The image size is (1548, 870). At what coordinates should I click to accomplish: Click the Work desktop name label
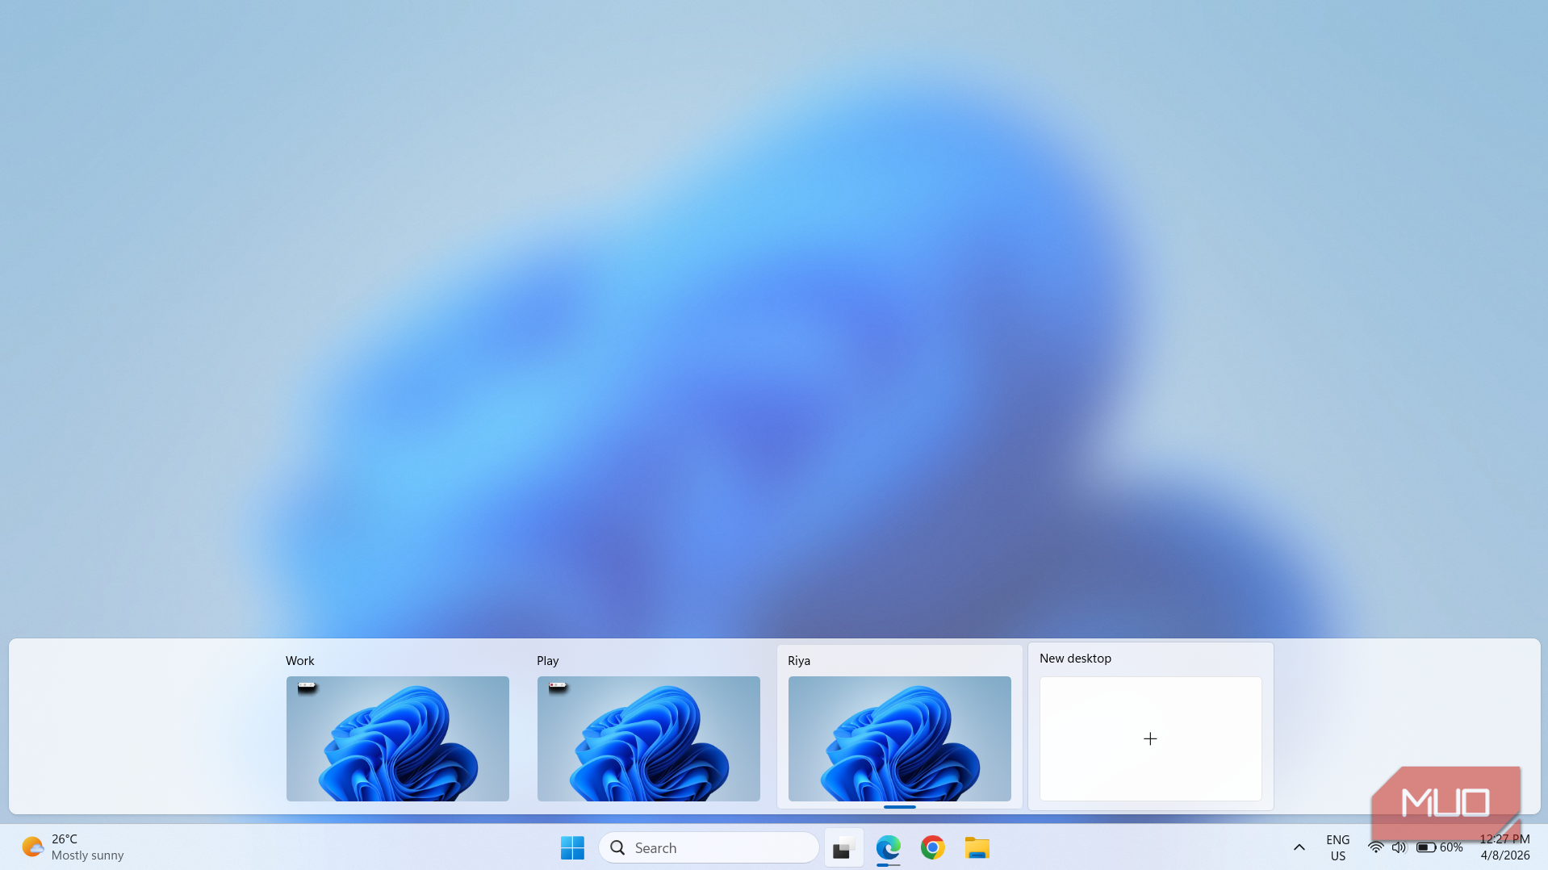300,660
